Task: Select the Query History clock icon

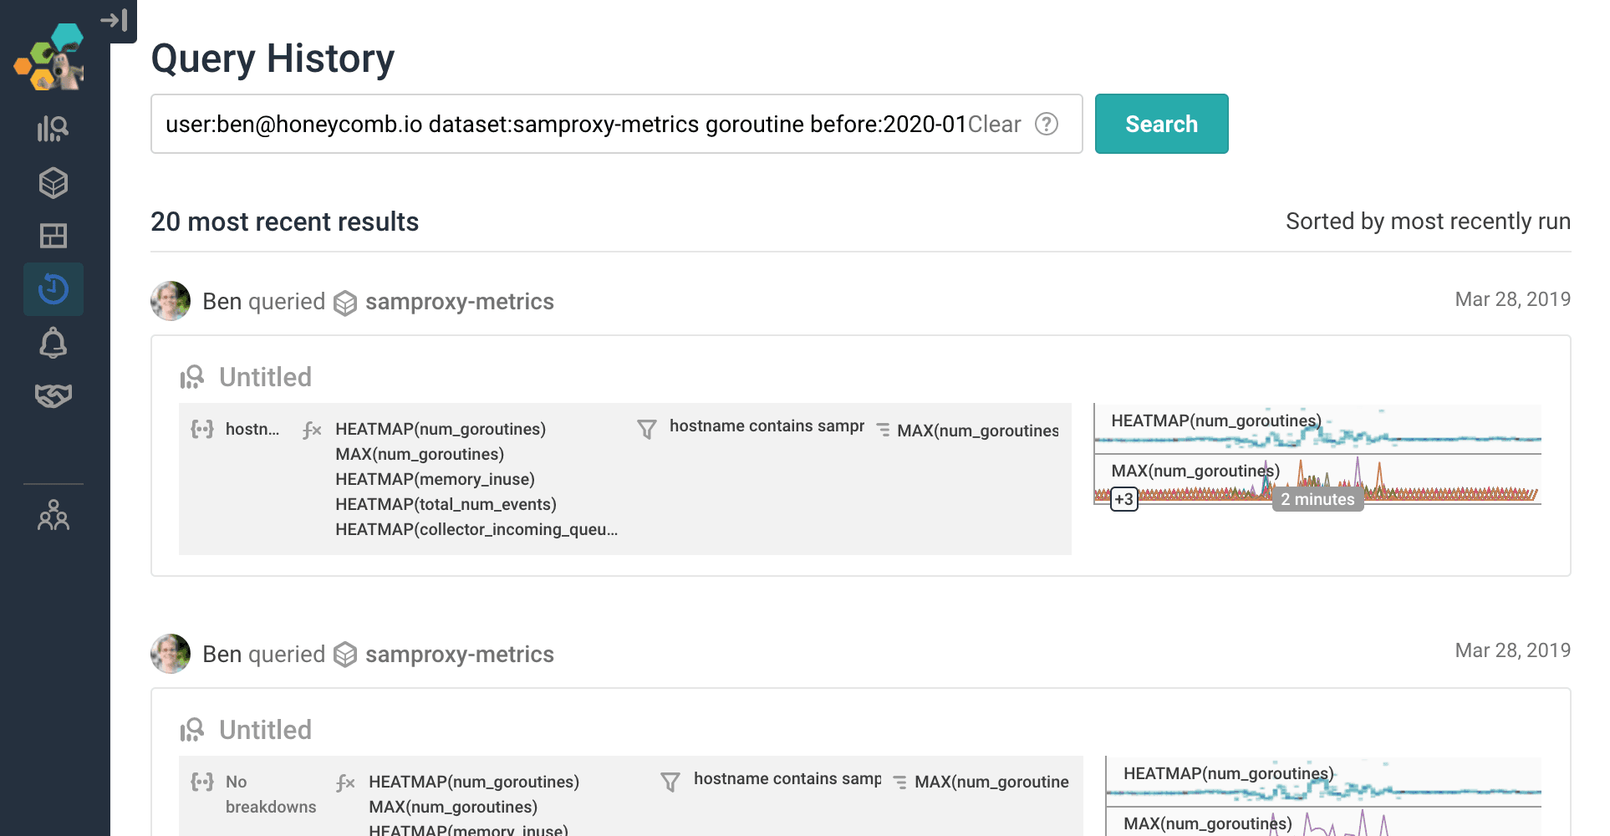Action: pos(53,289)
